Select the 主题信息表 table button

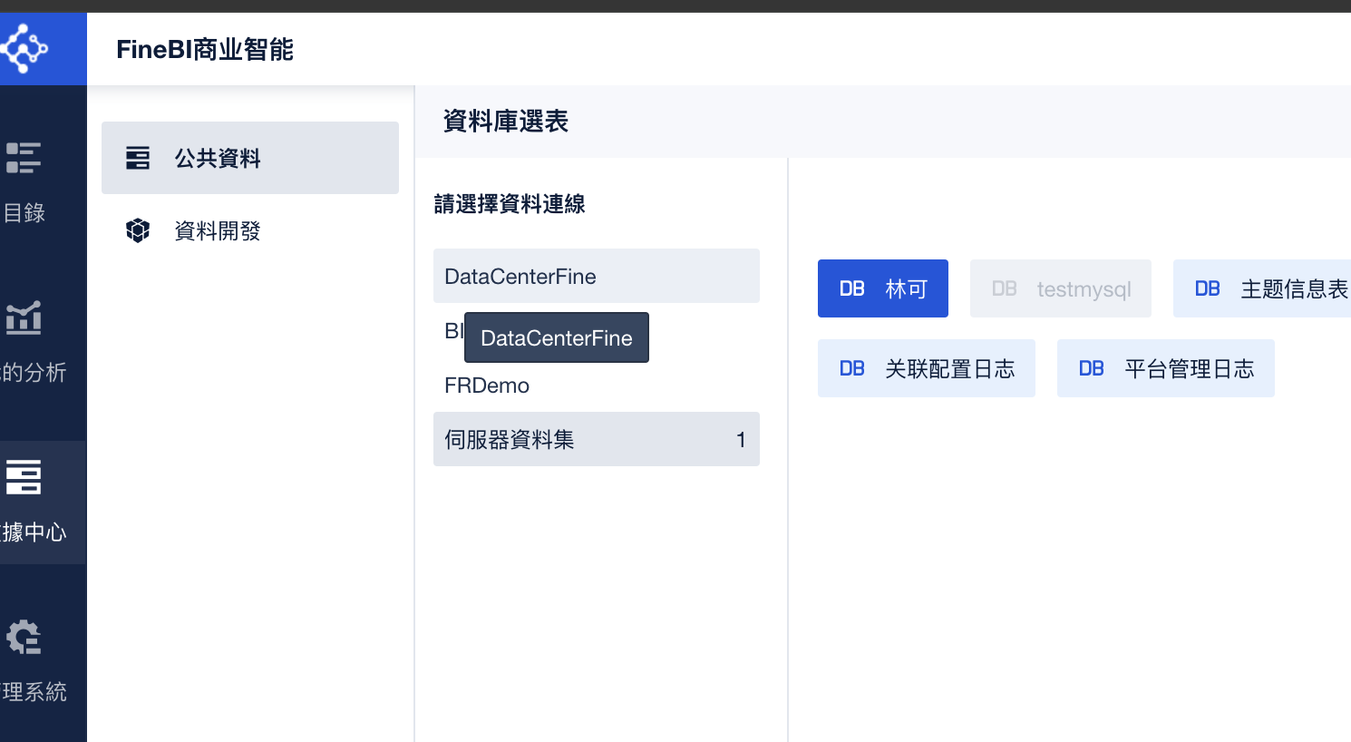[1262, 288]
